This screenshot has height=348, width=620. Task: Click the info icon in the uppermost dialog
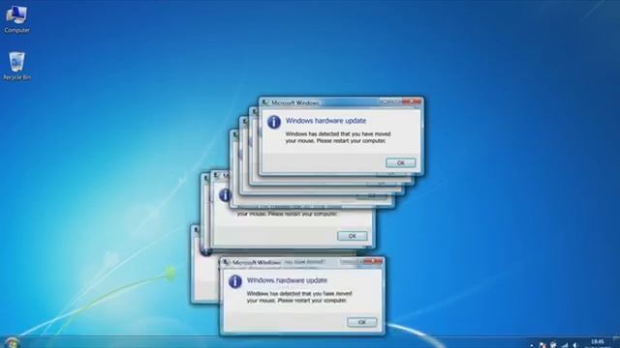coord(273,122)
